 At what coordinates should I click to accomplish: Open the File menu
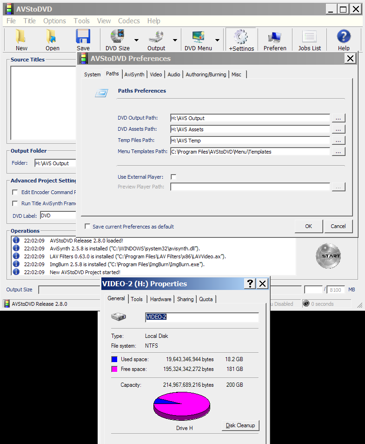click(x=11, y=21)
